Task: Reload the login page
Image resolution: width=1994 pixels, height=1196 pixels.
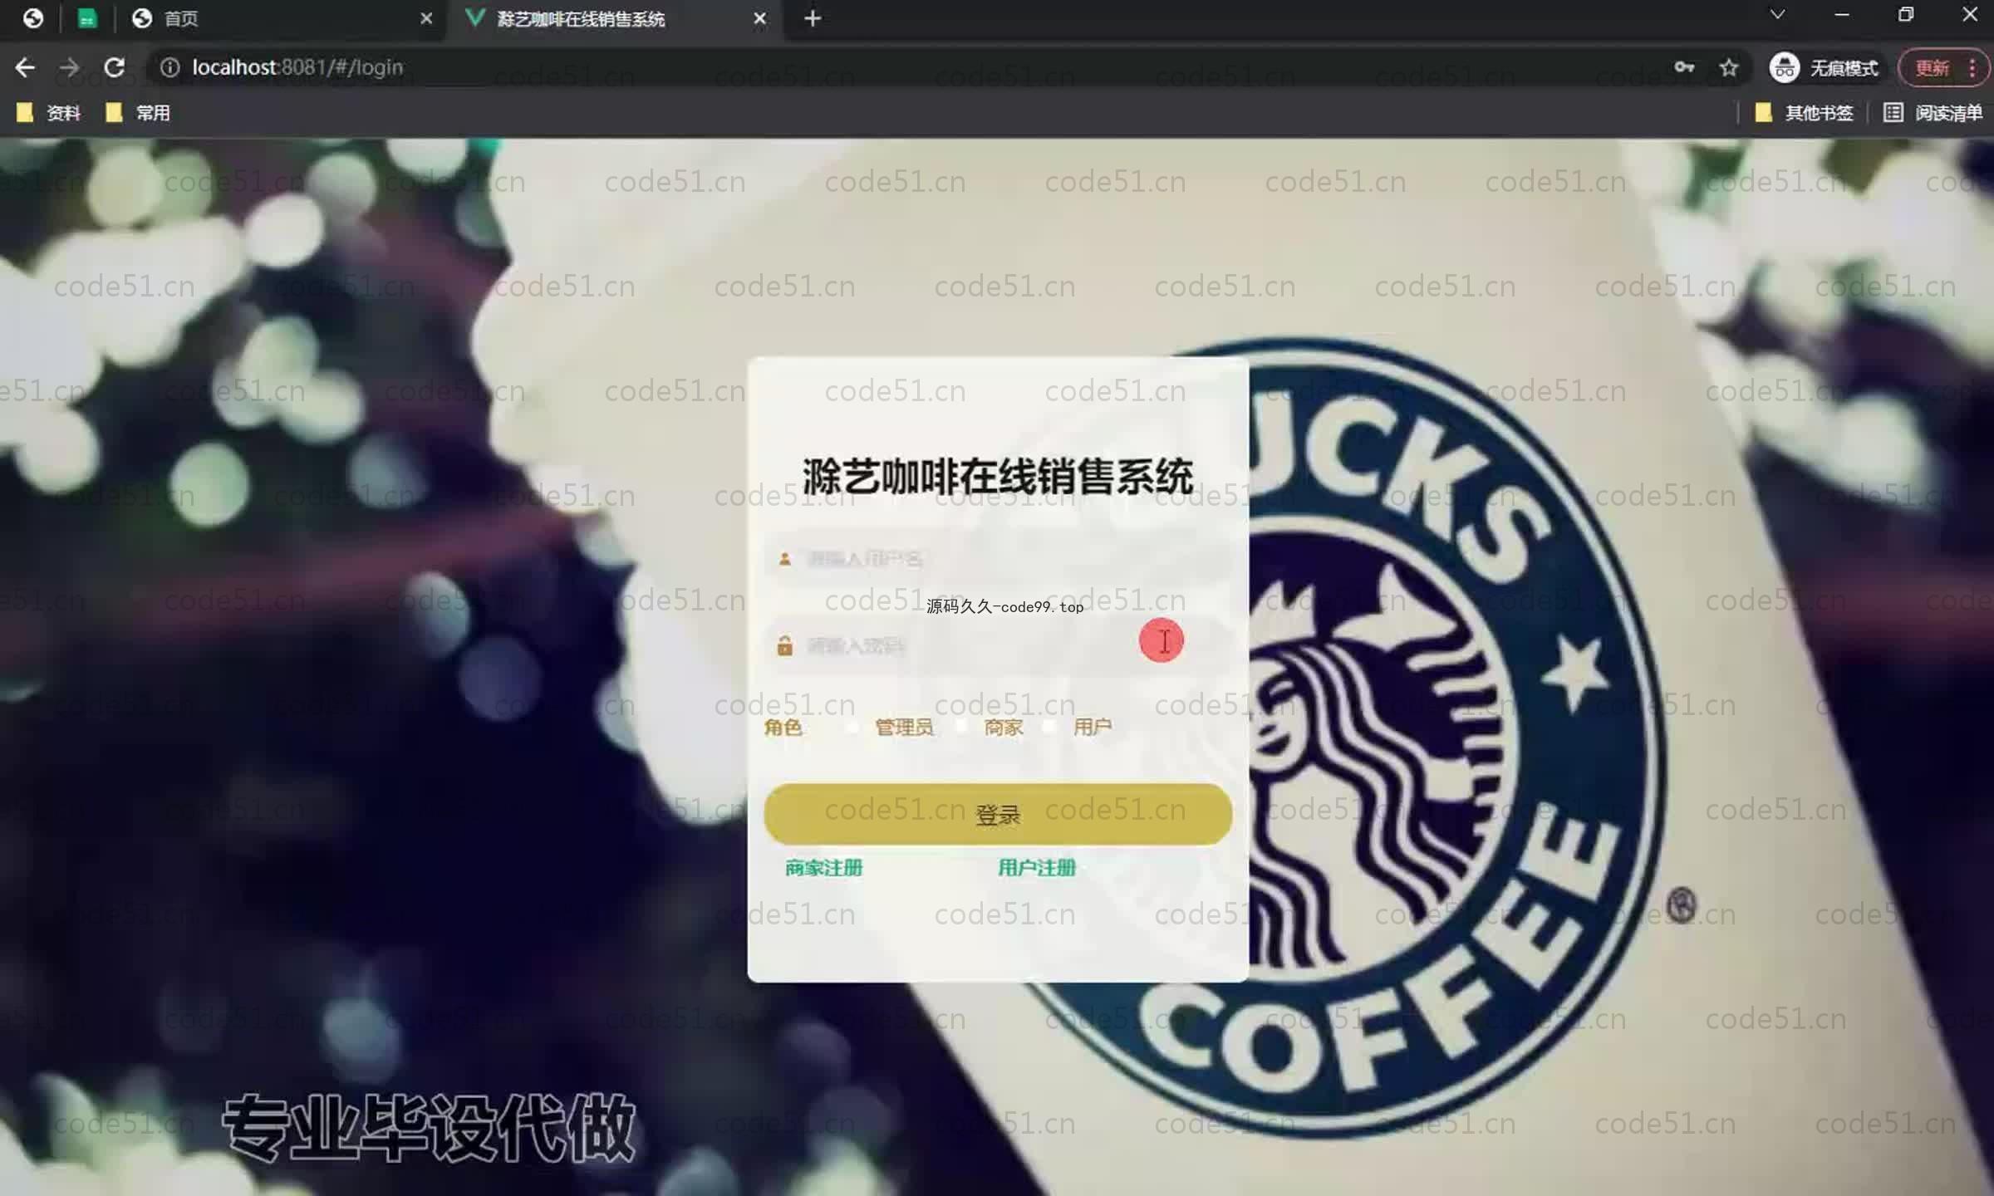Action: pos(115,67)
